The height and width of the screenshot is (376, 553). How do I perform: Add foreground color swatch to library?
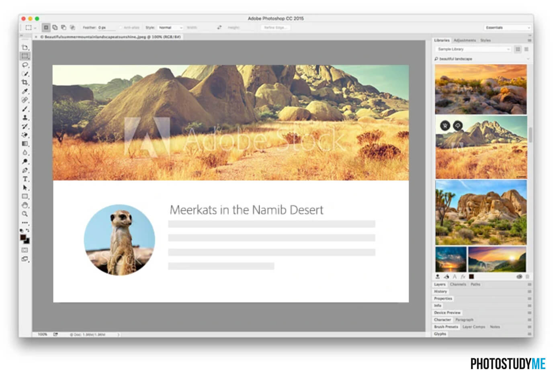[x=471, y=277]
